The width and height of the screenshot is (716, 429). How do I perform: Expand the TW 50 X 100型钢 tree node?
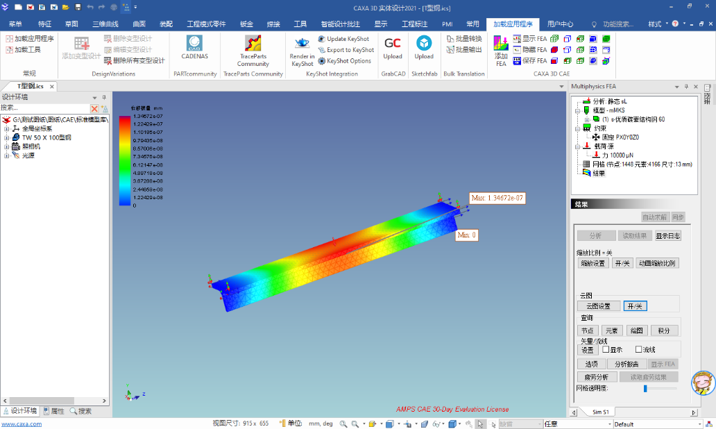pyautogui.click(x=6, y=137)
